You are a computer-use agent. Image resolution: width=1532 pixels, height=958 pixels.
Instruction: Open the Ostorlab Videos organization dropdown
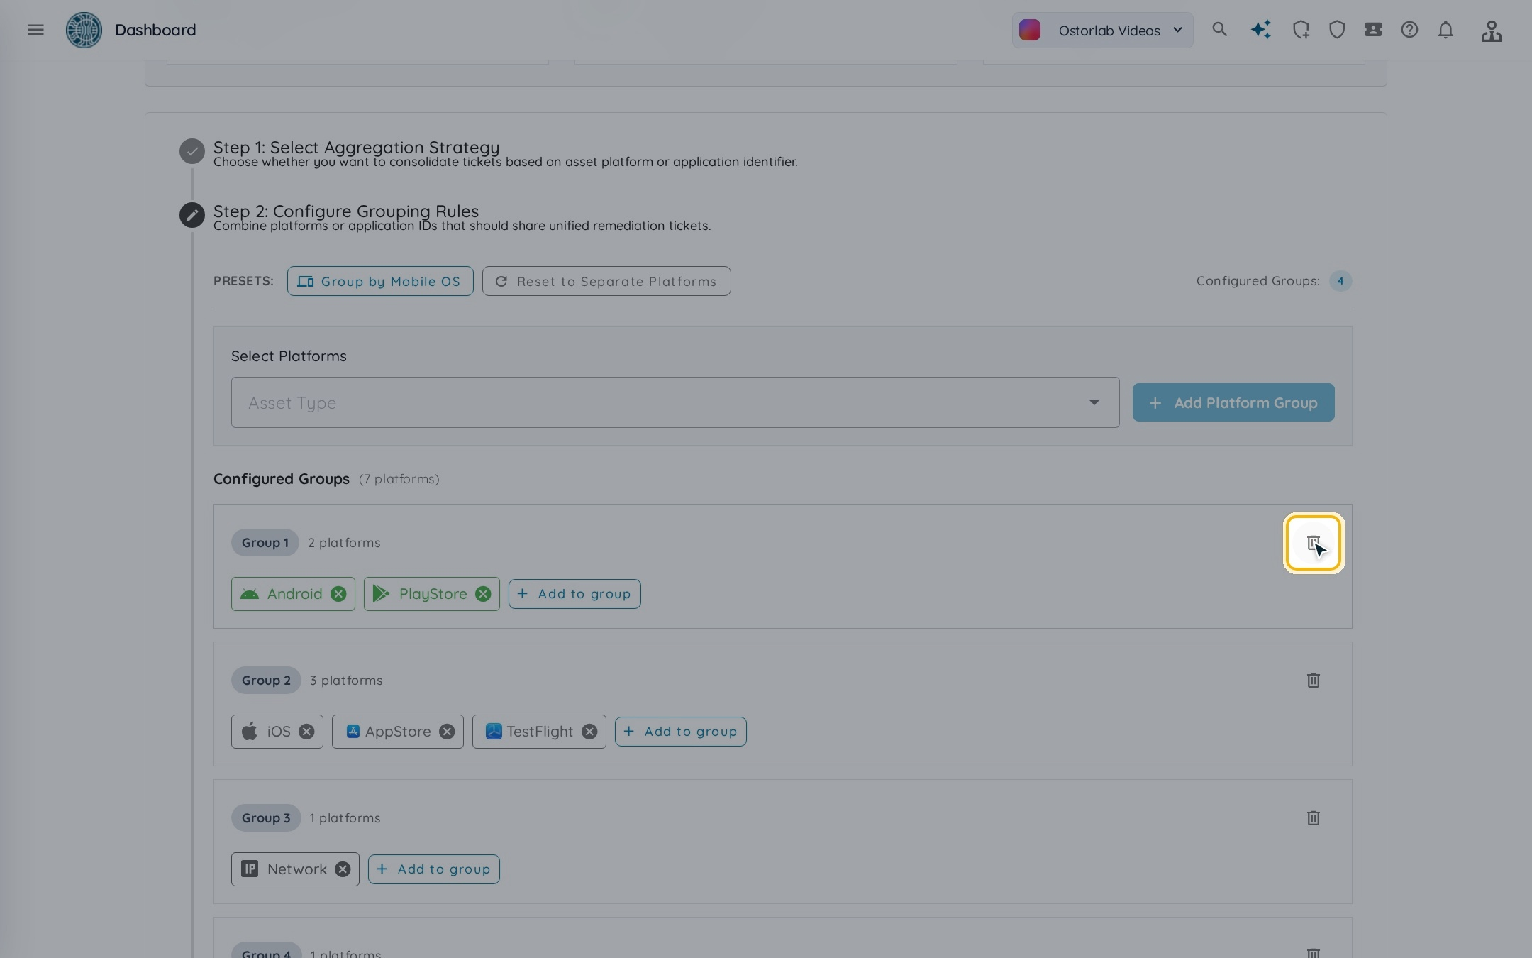[1102, 30]
